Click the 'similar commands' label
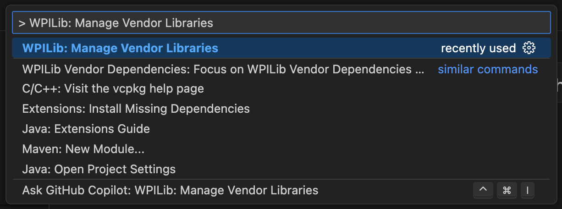This screenshot has width=562, height=209. pos(488,69)
